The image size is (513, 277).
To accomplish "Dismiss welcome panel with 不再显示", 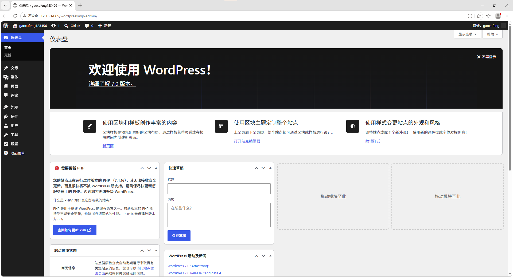I will click(486, 57).
